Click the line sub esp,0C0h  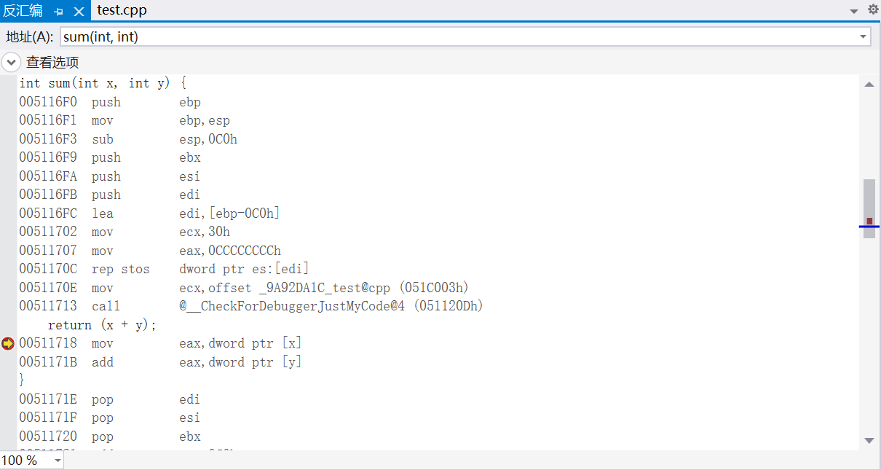(x=128, y=139)
